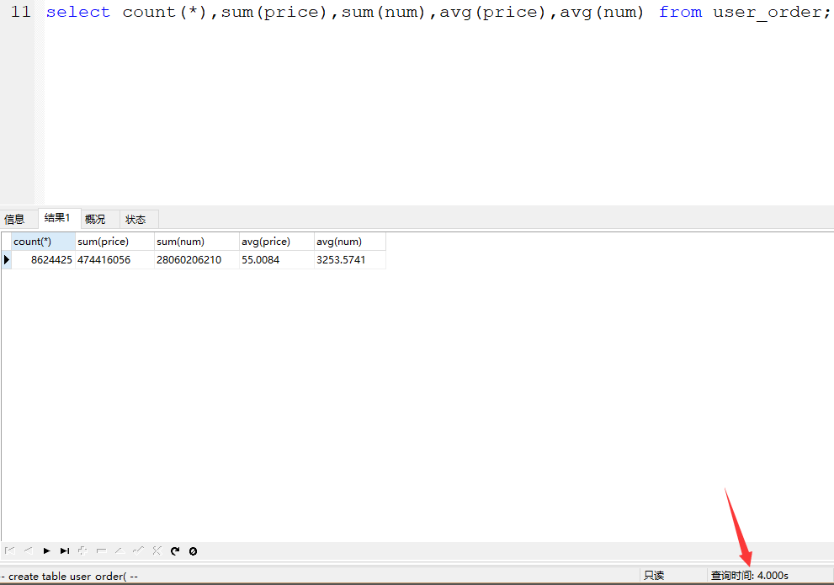
Task: Select the avg(price) column header
Action: (277, 242)
